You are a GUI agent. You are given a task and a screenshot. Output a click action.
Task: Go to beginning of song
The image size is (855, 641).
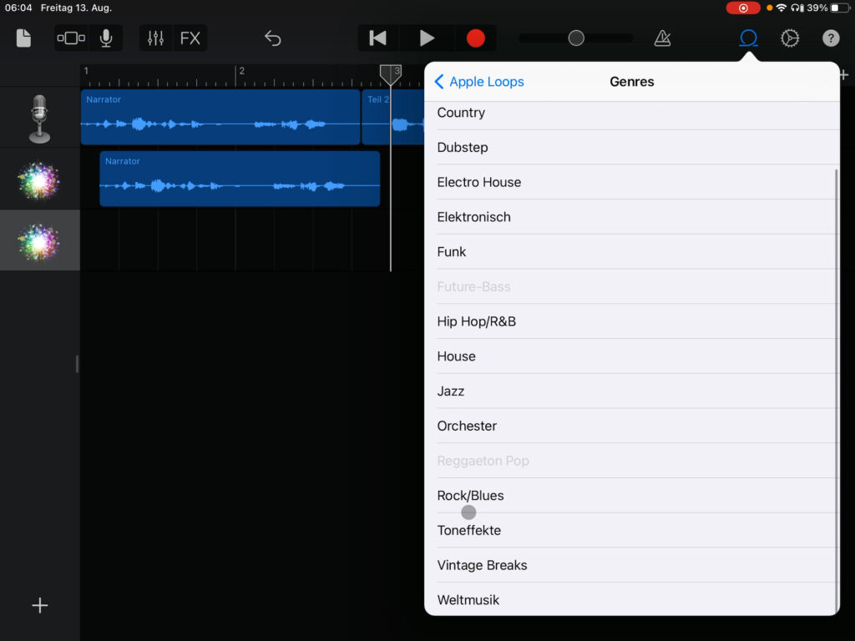pyautogui.click(x=378, y=38)
